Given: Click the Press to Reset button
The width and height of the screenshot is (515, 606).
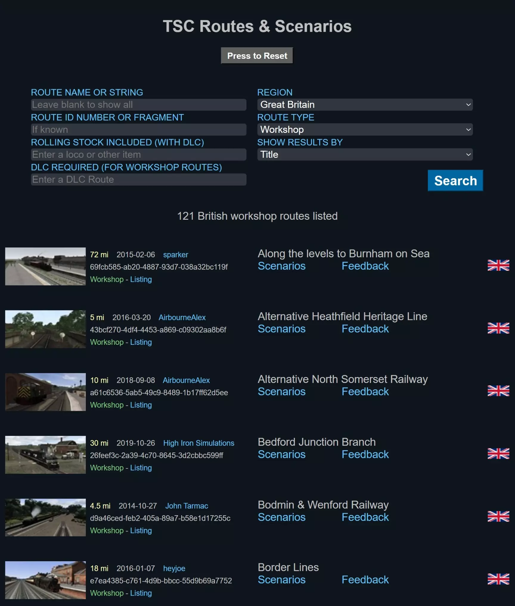Looking at the screenshot, I should point(257,56).
